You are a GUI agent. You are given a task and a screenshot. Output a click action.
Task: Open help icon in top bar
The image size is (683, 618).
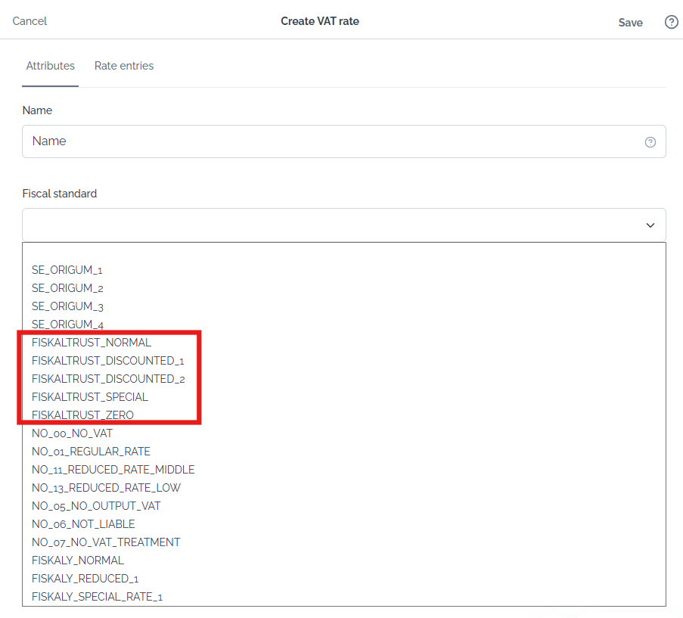point(671,22)
